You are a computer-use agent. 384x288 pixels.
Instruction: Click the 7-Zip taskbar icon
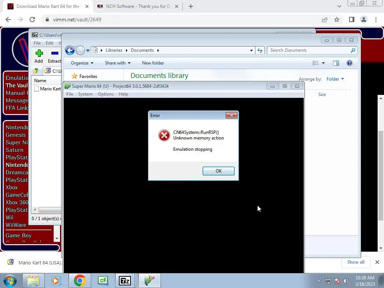pyautogui.click(x=124, y=280)
